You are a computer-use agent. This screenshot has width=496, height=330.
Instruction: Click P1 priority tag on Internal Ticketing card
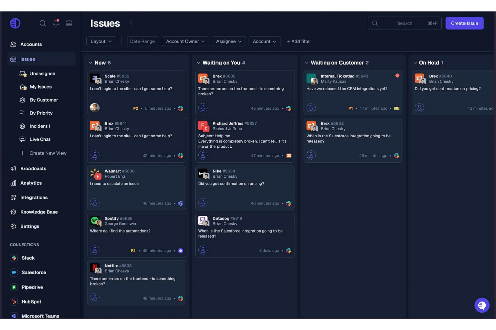351,108
